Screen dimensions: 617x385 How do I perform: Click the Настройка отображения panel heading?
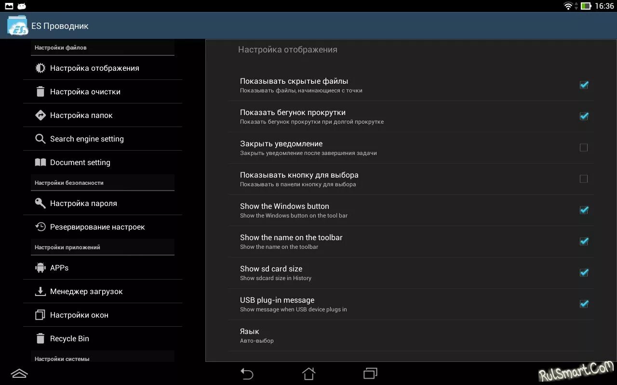pos(288,50)
